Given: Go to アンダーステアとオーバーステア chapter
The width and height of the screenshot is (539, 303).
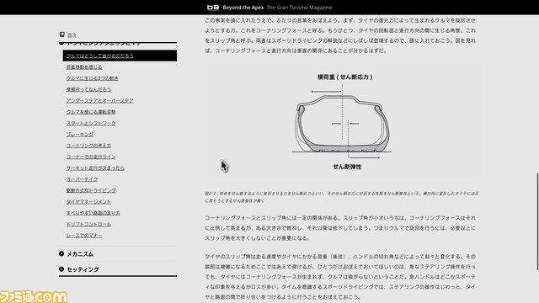Looking at the screenshot, I should [99, 101].
